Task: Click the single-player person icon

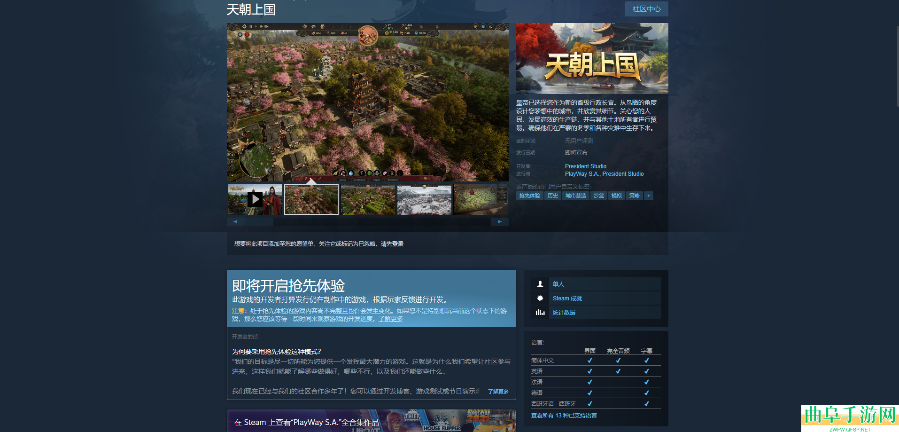Action: pos(540,284)
